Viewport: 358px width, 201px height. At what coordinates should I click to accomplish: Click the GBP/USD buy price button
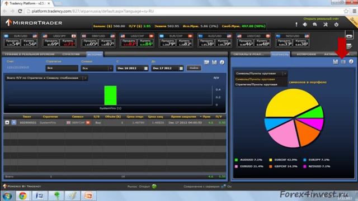(x=107, y=42)
